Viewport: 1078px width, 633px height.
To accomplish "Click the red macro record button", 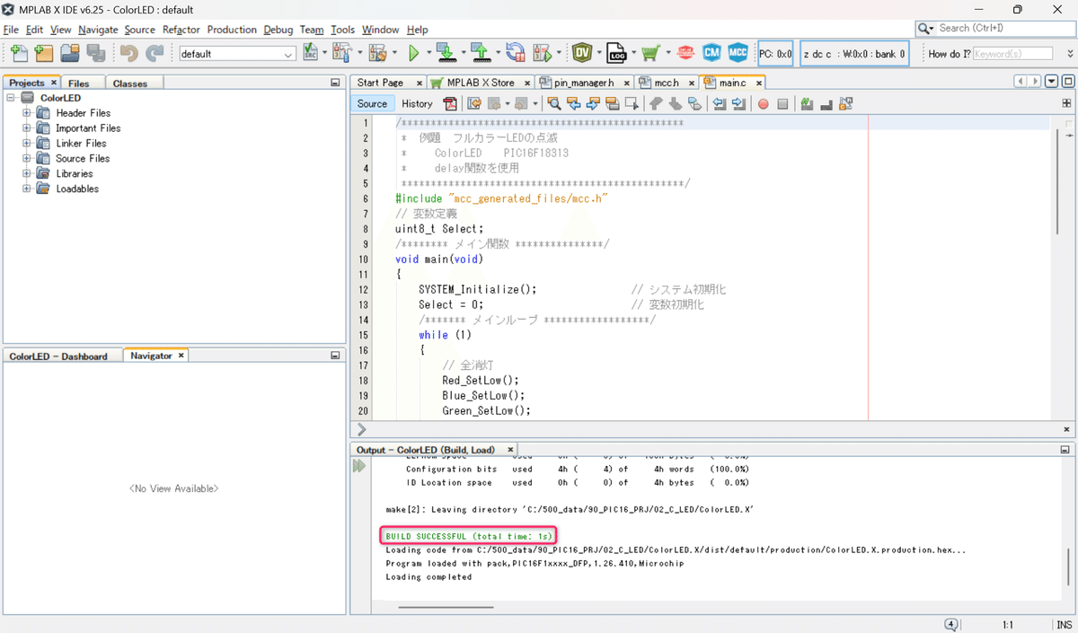I will click(763, 104).
